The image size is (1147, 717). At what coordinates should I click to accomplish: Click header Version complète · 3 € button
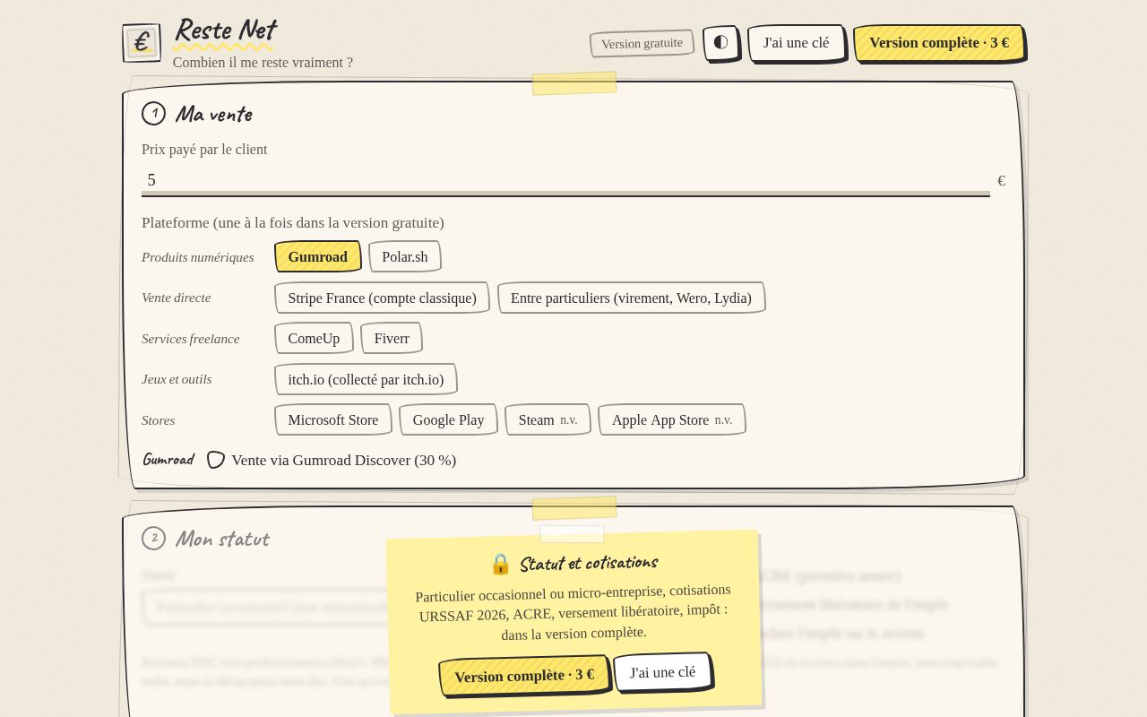(x=939, y=42)
